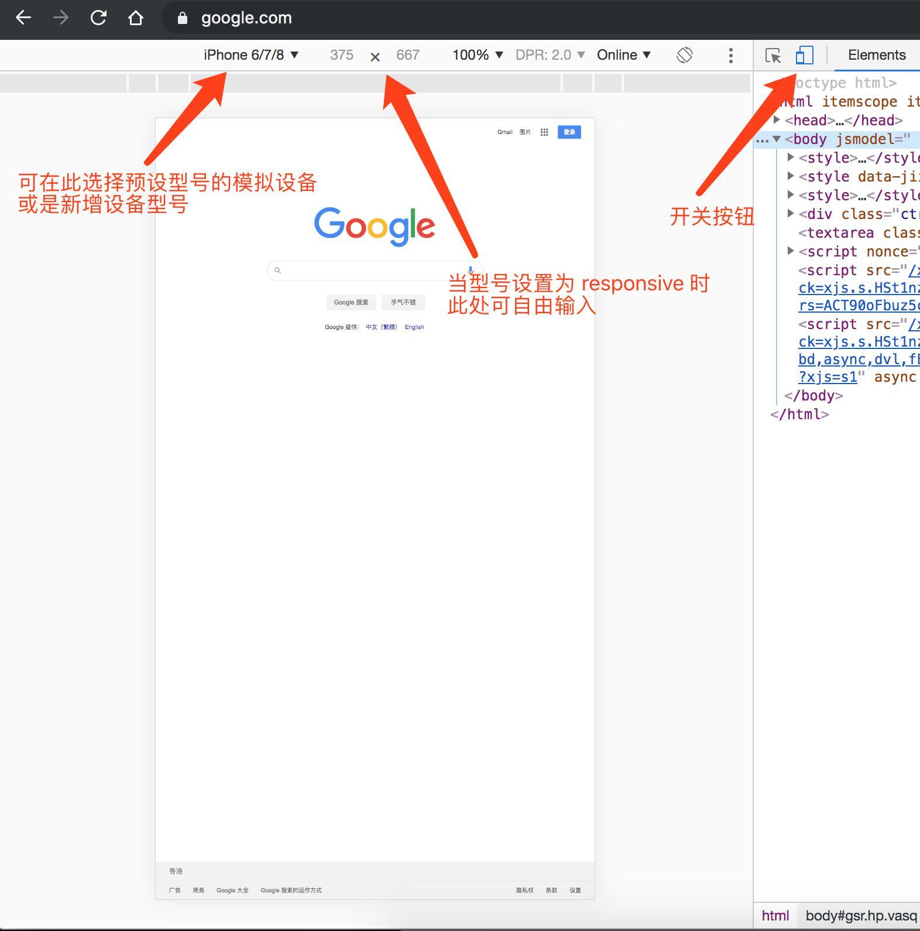Switch to the Elements tab
This screenshot has width=920, height=931.
point(876,55)
